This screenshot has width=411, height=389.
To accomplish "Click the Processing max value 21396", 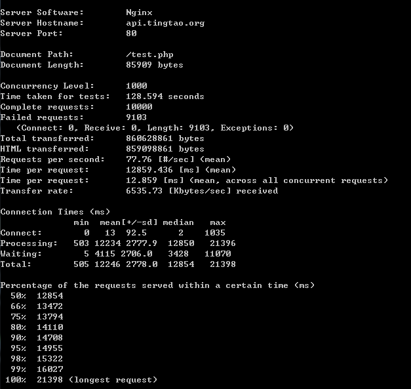I will (223, 243).
